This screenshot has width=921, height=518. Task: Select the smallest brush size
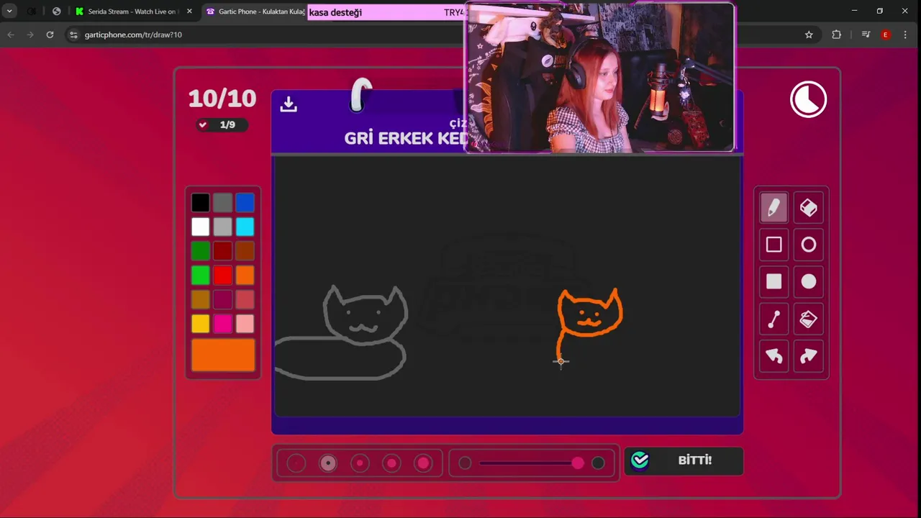296,463
